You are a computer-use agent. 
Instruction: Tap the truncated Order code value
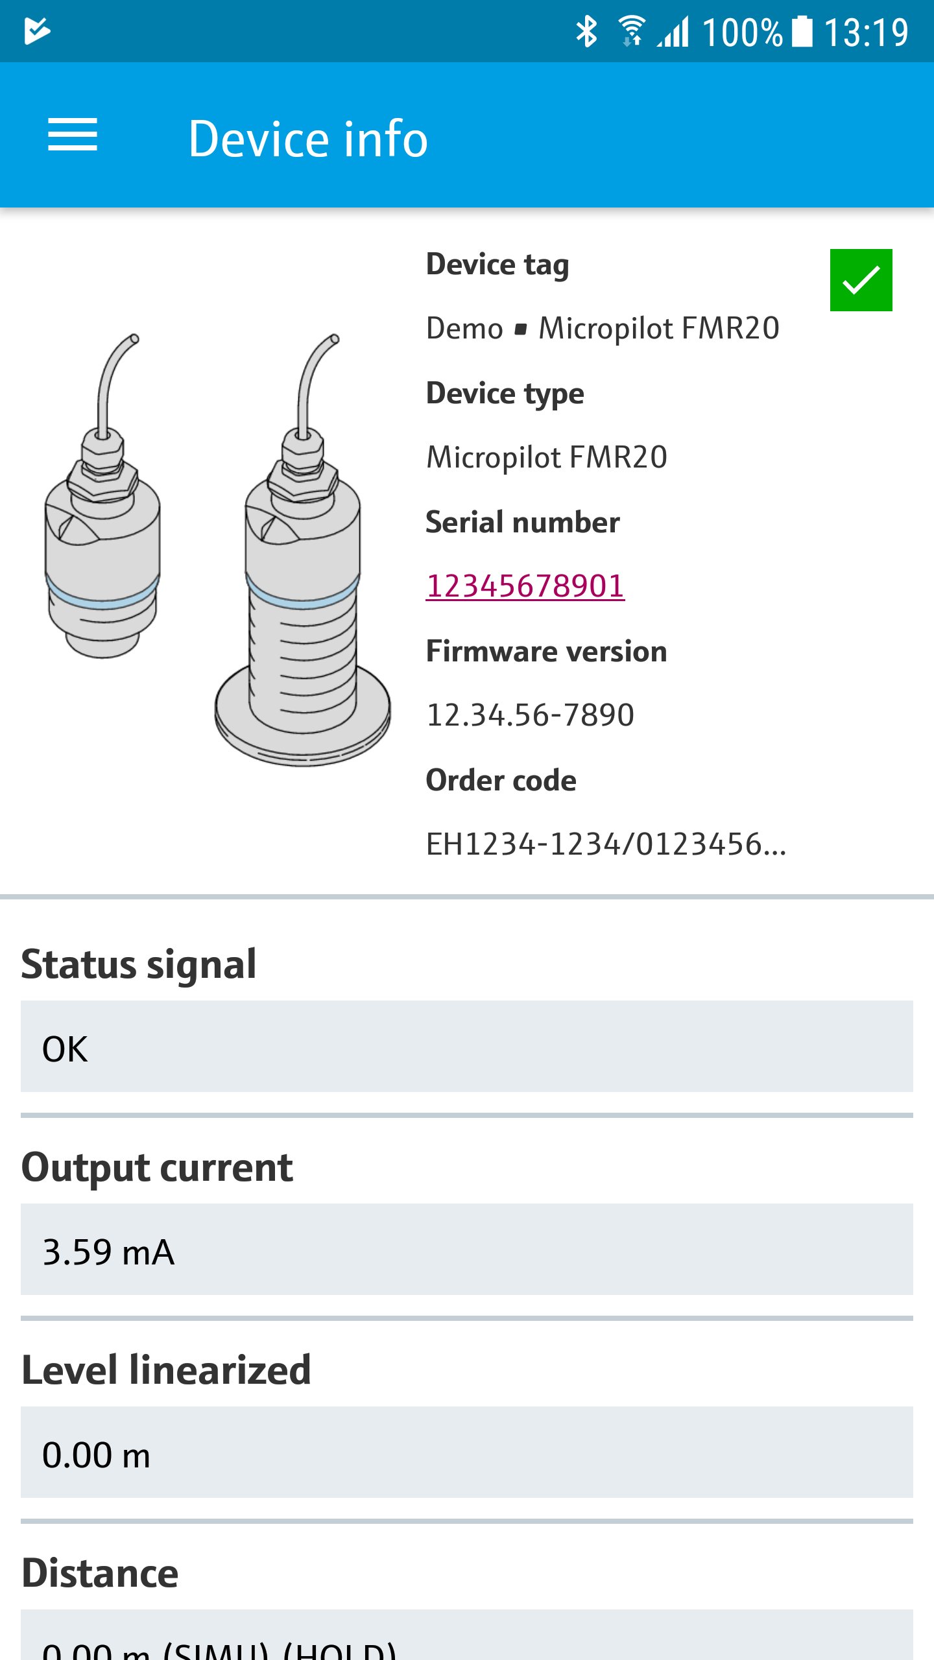[606, 844]
